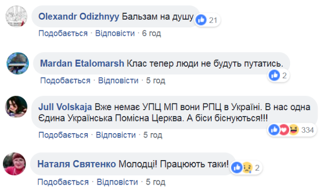Click the blue like icon beside the 334 count
323x189 pixels.
pyautogui.click(x=274, y=130)
